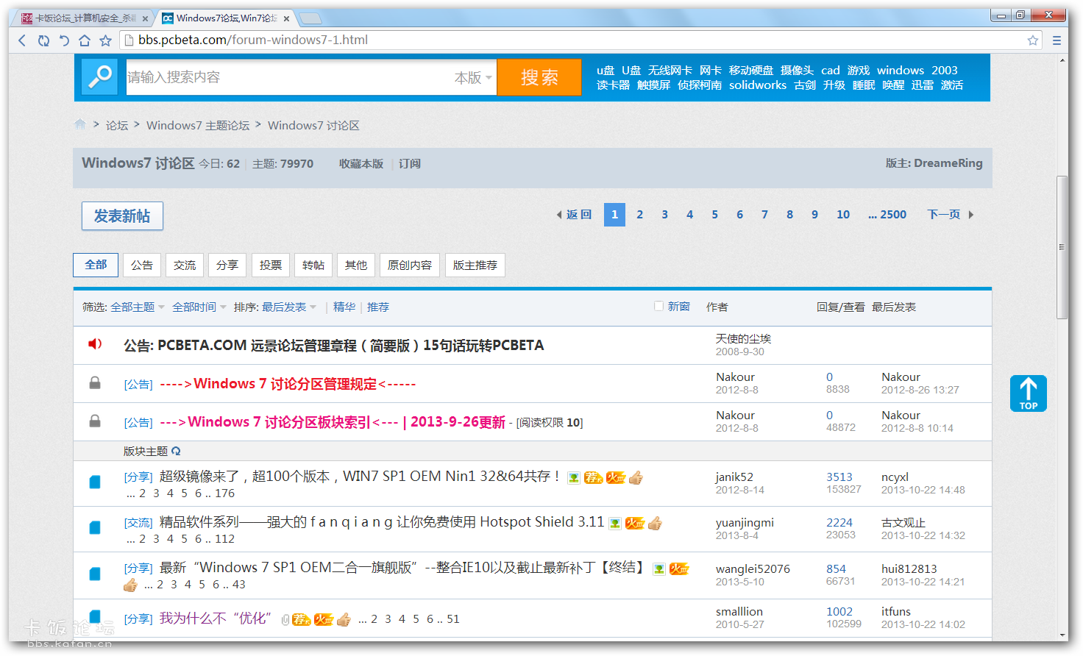Click the lock icon beside 讨论分区管理规定
Screen dimensions: 1083x656
[95, 382]
